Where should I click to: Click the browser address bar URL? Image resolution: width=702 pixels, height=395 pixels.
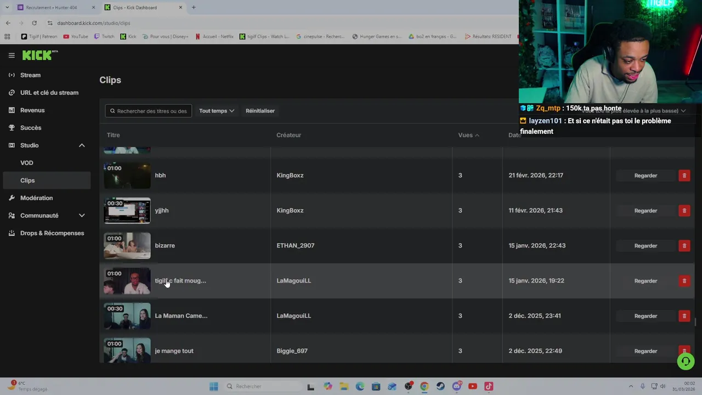[x=93, y=23]
